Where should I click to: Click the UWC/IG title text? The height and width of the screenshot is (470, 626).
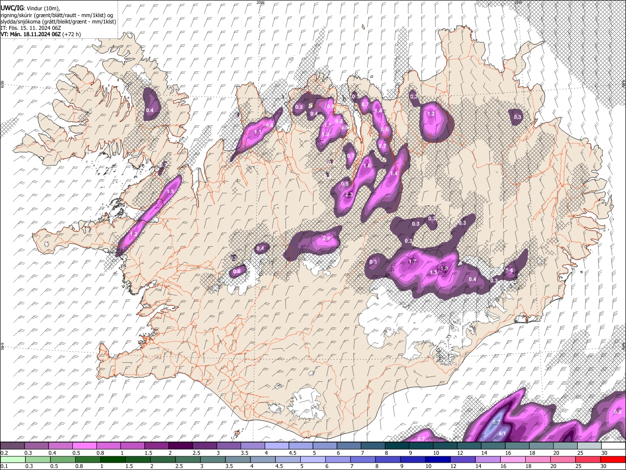[12, 8]
